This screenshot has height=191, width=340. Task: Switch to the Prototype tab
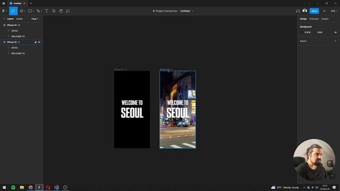314,19
